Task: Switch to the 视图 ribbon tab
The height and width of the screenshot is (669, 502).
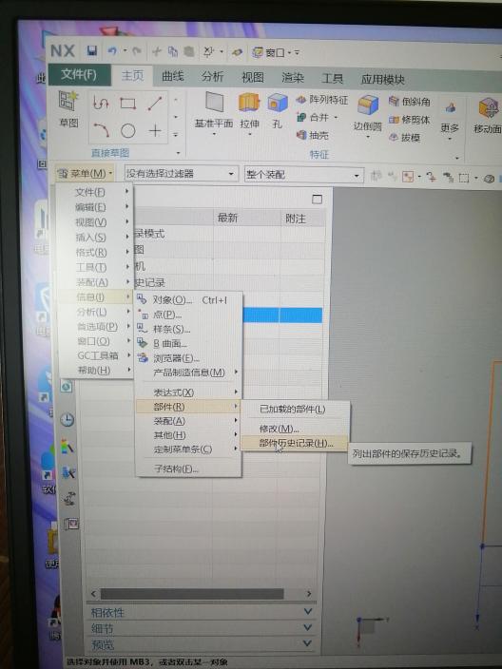Action: (x=253, y=77)
